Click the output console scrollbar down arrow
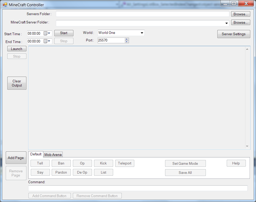 [x=247, y=146]
